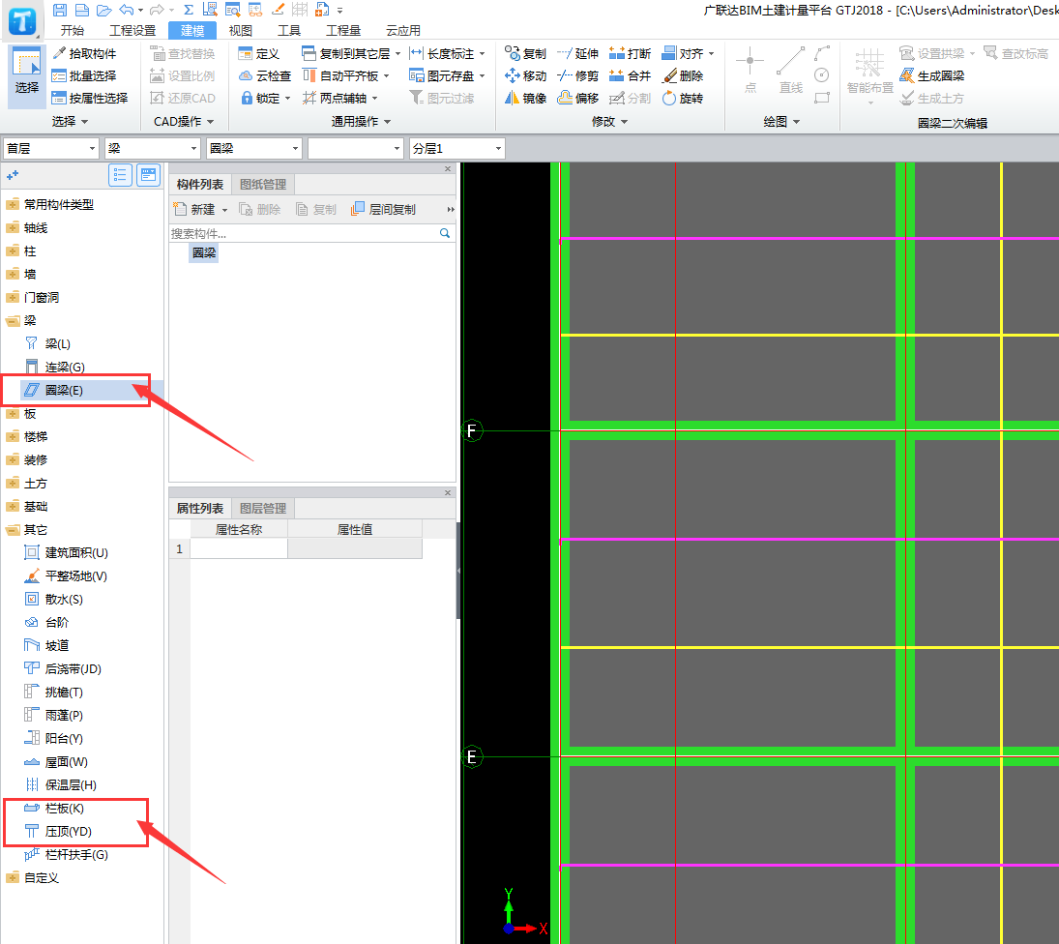Open the 梁 component category dropdown
The image size is (1059, 944).
pyautogui.click(x=153, y=148)
